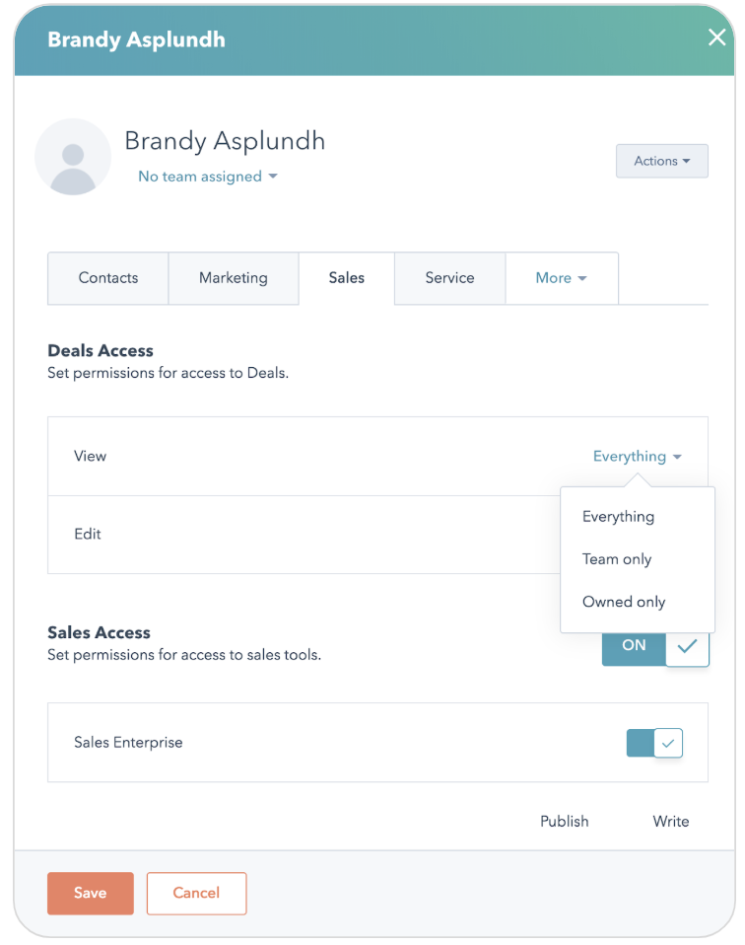Open the Actions dropdown

pyautogui.click(x=662, y=161)
